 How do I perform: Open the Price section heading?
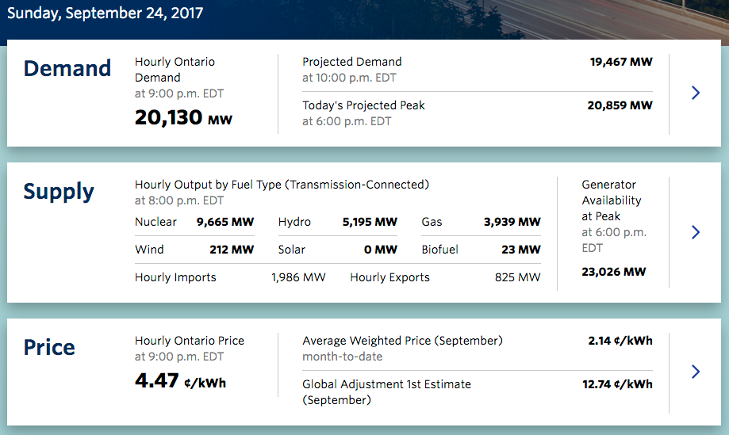tap(49, 348)
